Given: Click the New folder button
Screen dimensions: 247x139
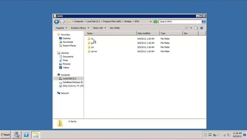Looking at the screenshot, I should tap(115, 28).
